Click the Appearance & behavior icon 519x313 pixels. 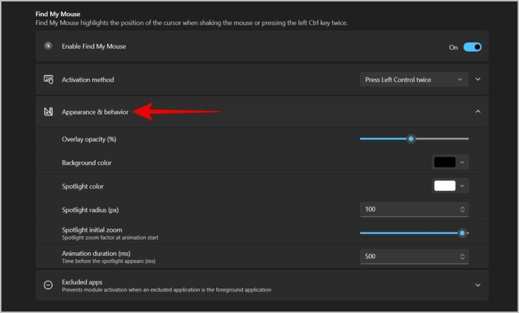click(48, 112)
